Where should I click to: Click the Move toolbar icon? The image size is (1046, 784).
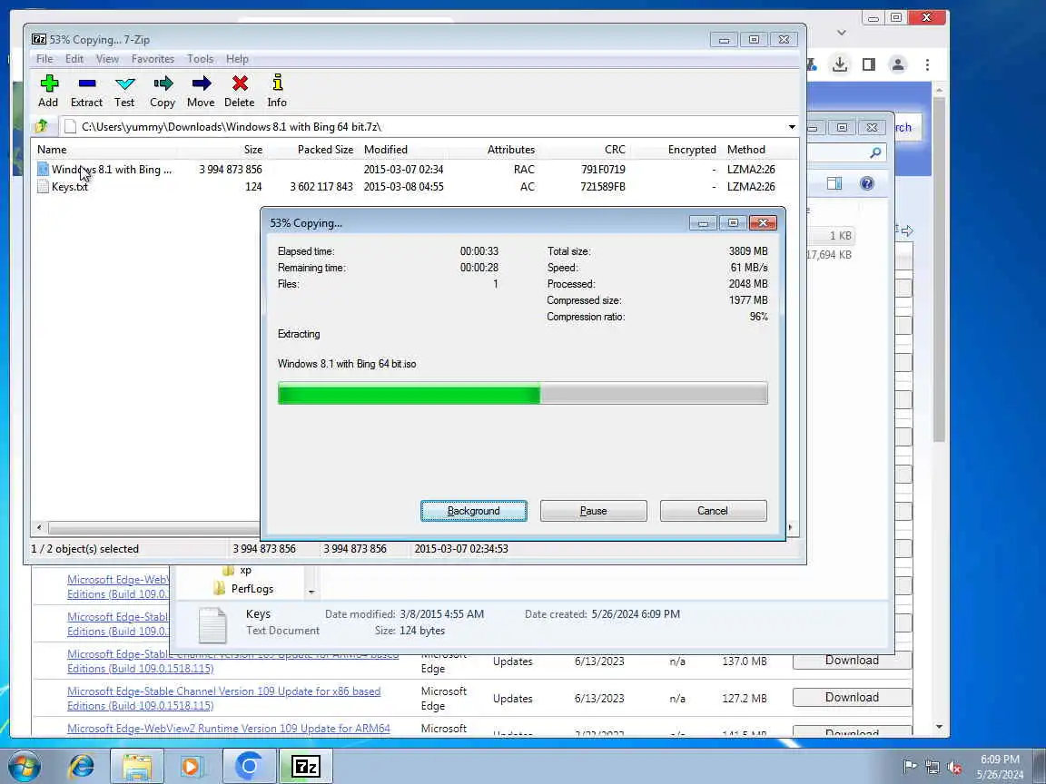click(x=201, y=91)
